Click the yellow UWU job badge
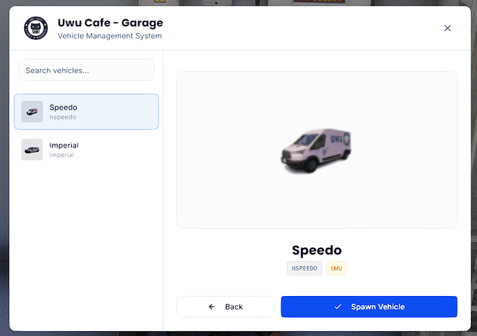The height and width of the screenshot is (336, 477). coord(336,268)
